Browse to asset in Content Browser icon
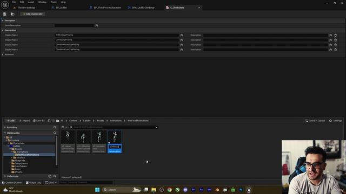 pyautogui.click(x=12, y=14)
